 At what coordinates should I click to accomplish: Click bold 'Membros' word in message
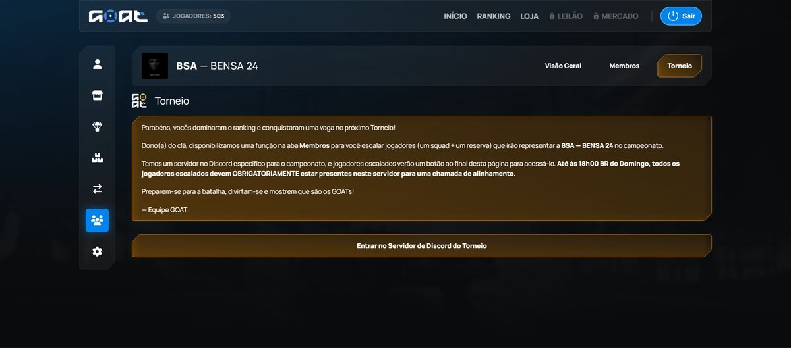(314, 145)
